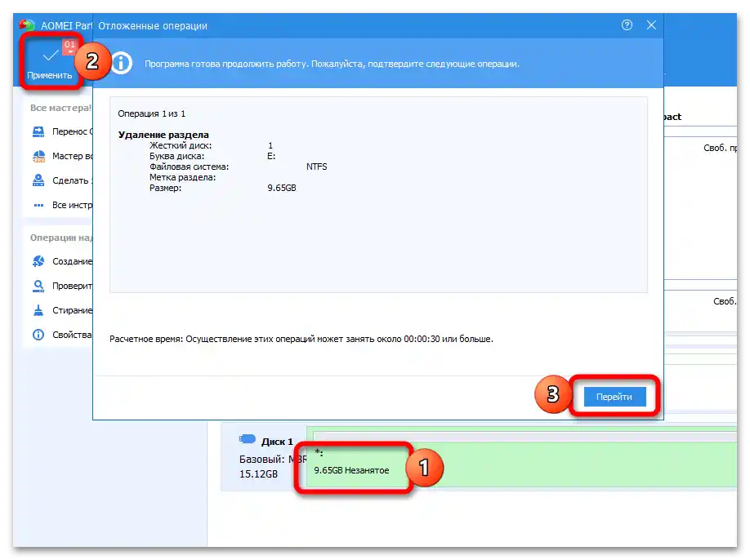The width and height of the screenshot is (750, 560).
Task: Click the Свойства info icon
Action: 38,335
